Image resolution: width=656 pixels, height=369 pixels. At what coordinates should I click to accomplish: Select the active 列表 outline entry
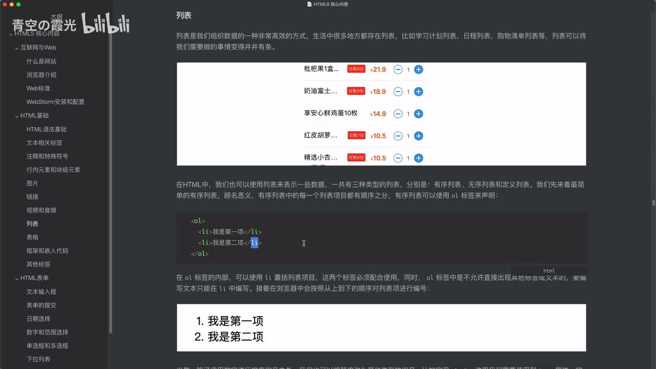pos(32,224)
